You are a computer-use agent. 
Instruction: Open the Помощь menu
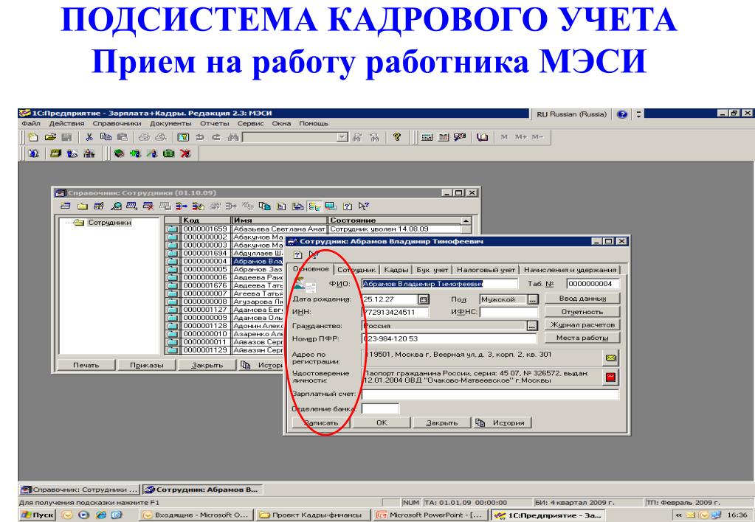click(314, 124)
